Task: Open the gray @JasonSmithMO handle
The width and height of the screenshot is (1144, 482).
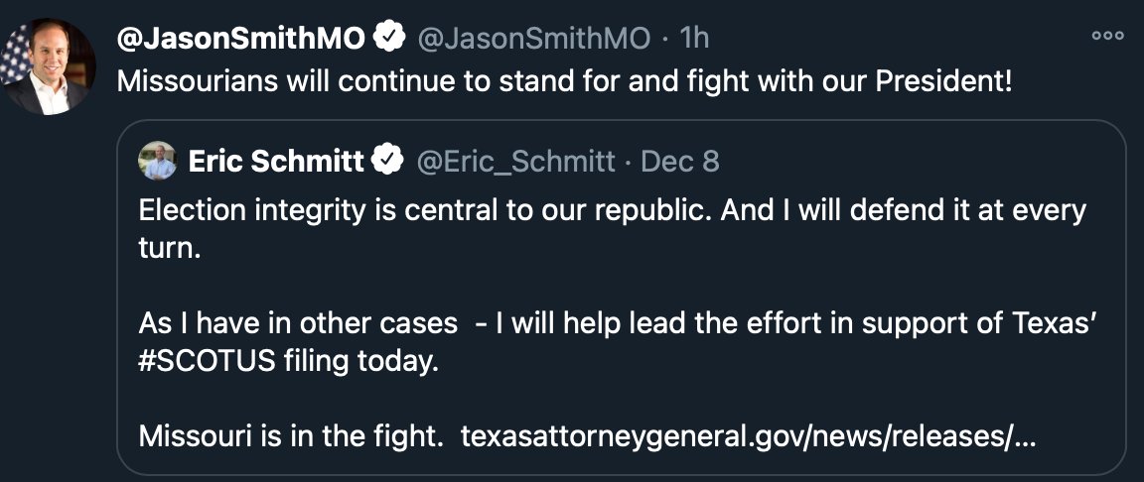Action: tap(533, 39)
